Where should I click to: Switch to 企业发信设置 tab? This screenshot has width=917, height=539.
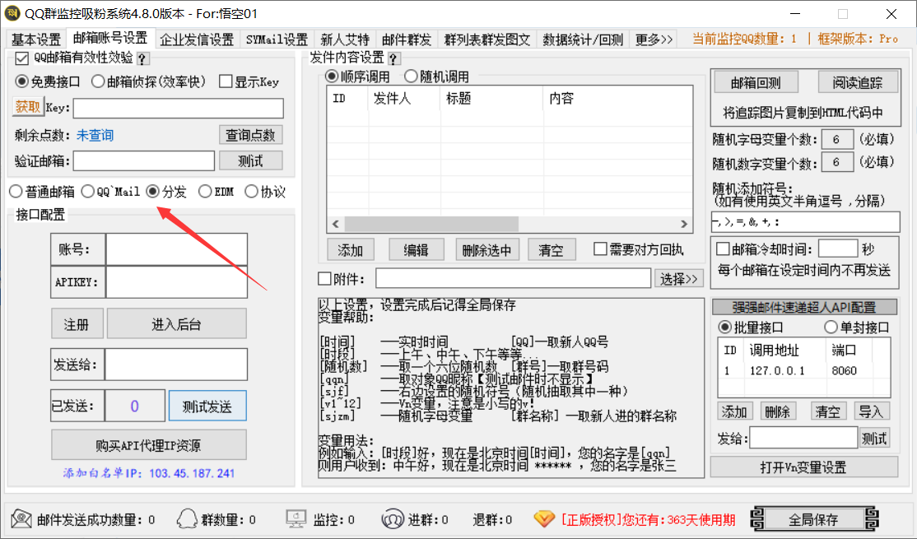197,39
